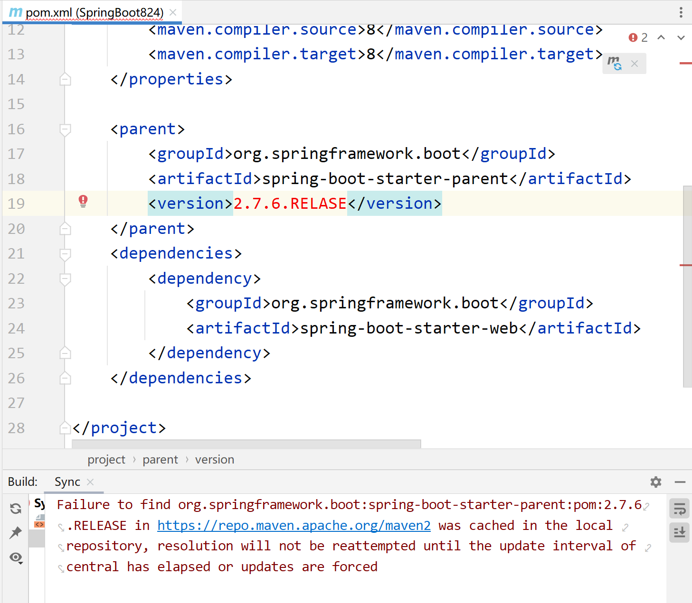
Task: Click the editor vertical scrollbar thumb
Action: 687,287
